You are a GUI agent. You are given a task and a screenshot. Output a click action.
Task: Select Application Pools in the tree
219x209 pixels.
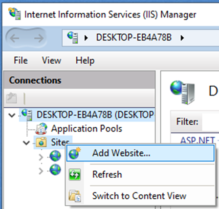coord(87,129)
